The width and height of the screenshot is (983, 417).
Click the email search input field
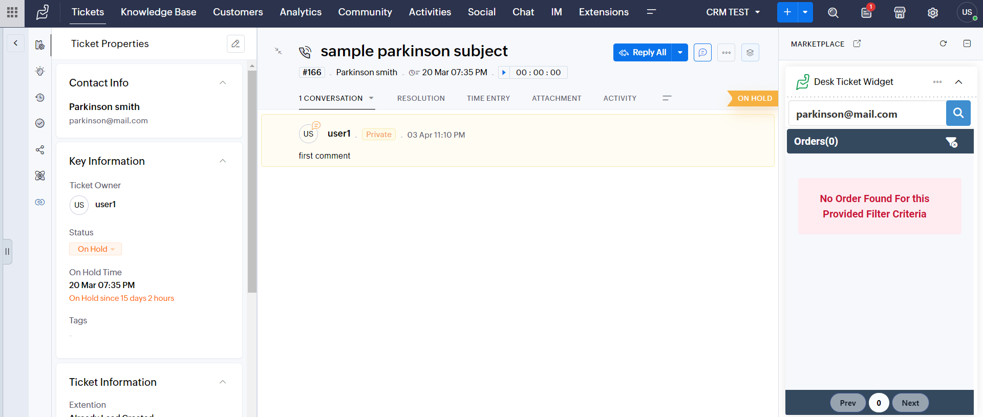pyautogui.click(x=866, y=114)
